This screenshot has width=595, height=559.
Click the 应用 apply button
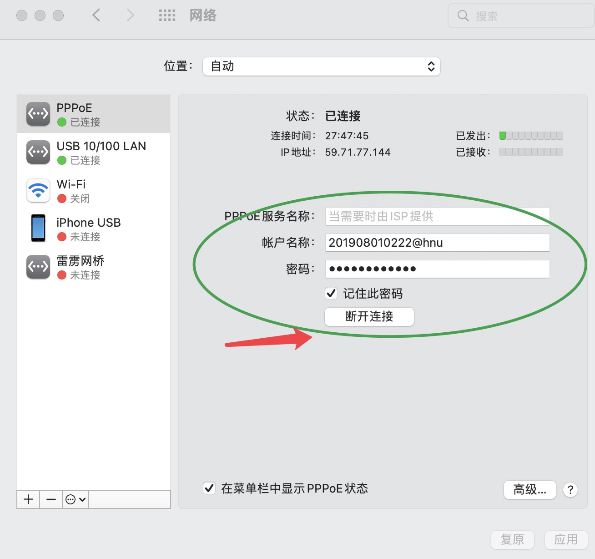click(566, 539)
